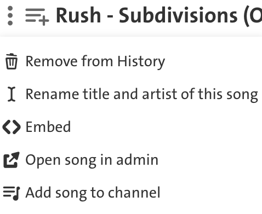Screen dimensions: 262x214
Task: Click the word Subdivisions in the header
Action: pyautogui.click(x=178, y=15)
